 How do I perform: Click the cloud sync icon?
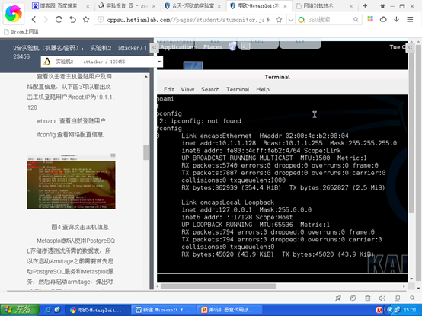[x=383, y=19]
